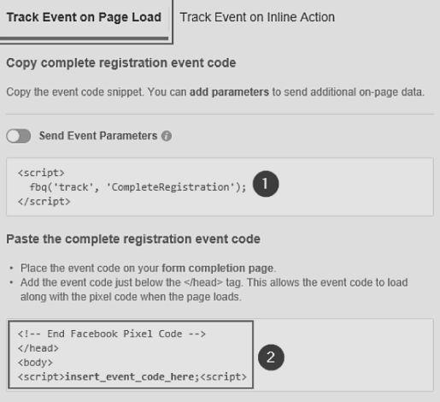This screenshot has height=402, width=440.
Task: Click the 'add parameters' bold link
Action: [x=229, y=92]
